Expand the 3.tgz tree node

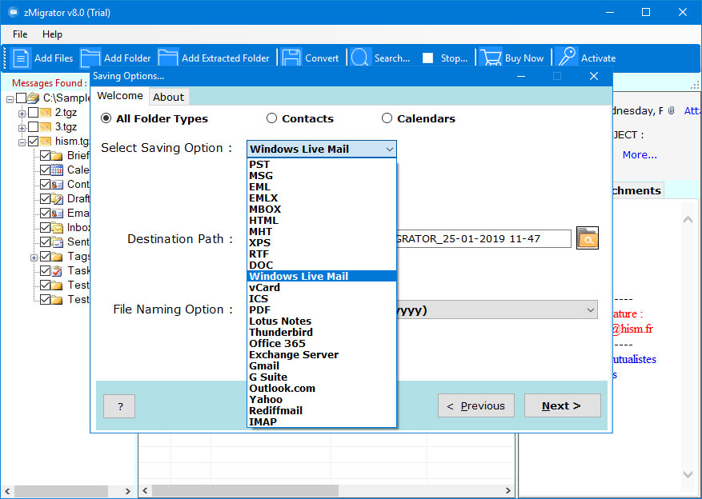coord(22,128)
